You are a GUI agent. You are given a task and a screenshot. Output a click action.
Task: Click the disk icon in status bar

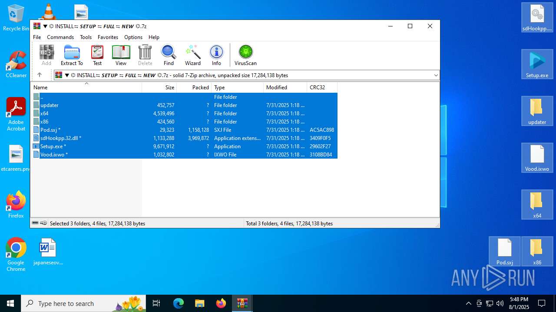point(36,223)
